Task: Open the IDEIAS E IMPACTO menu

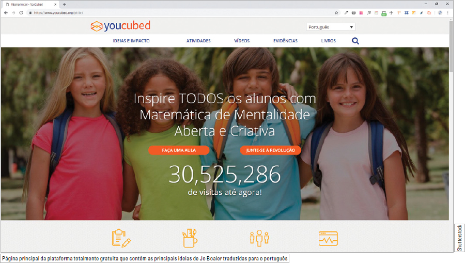Action: tap(131, 41)
